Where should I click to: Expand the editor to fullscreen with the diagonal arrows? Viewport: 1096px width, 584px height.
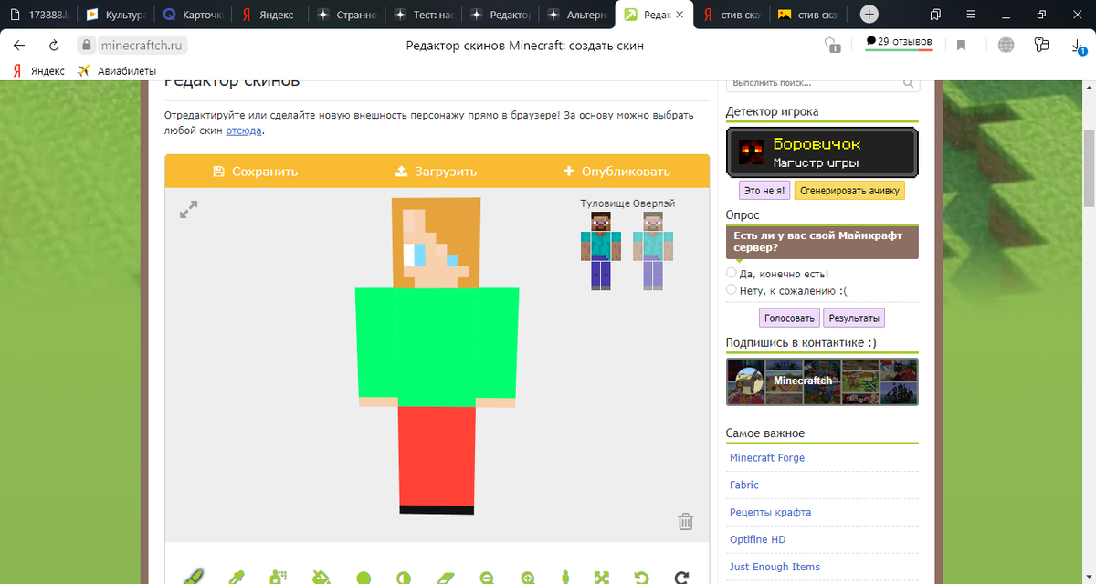point(188,210)
